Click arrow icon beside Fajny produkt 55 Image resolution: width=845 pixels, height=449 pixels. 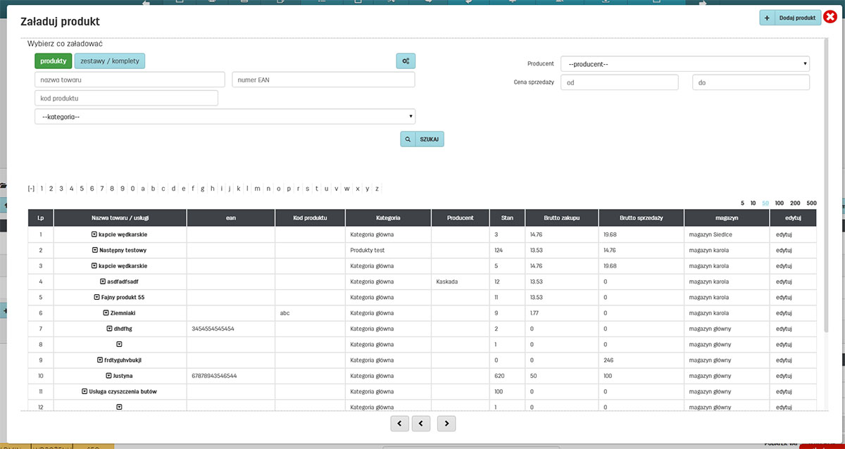pos(96,297)
